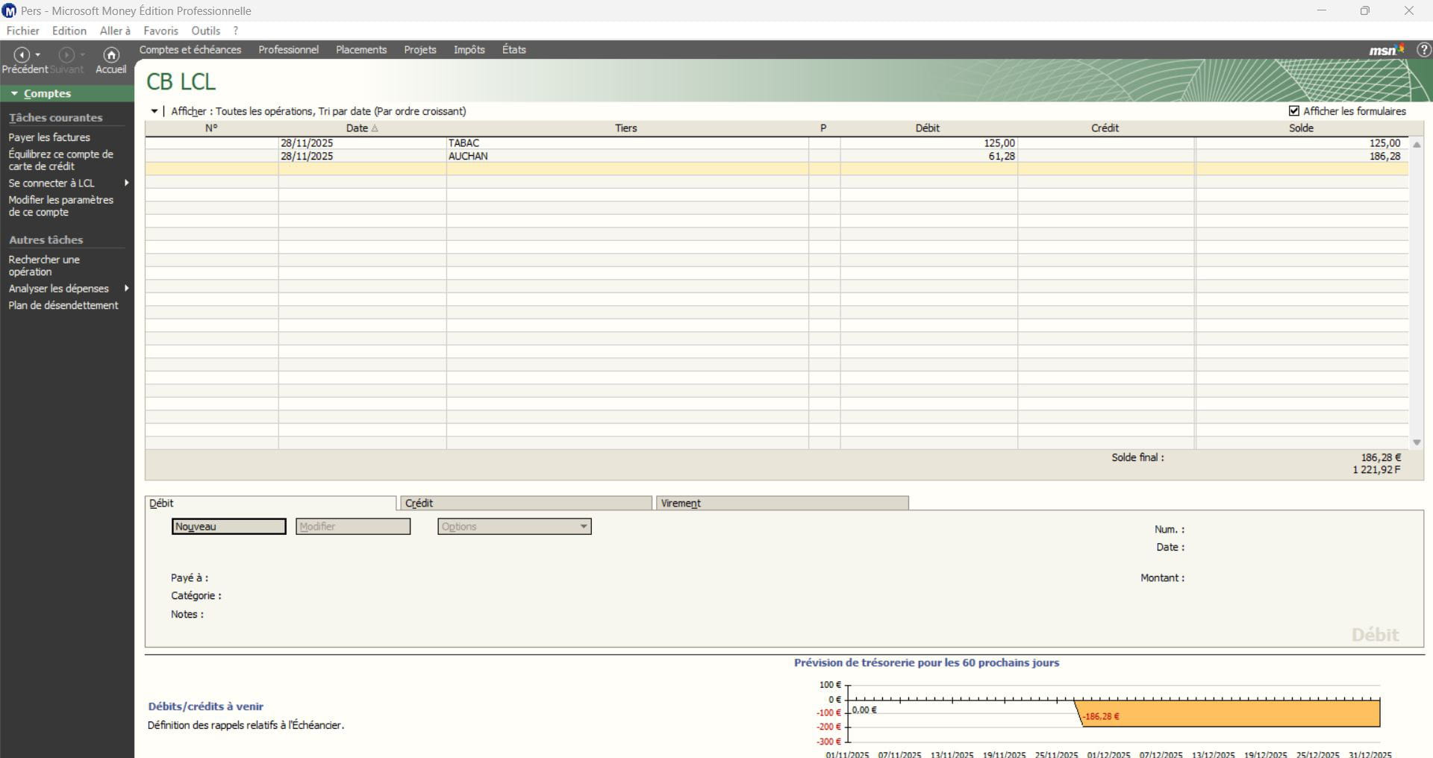Viewport: 1433px width, 758px height.
Task: Switch to the Virement tab
Action: coord(781,504)
